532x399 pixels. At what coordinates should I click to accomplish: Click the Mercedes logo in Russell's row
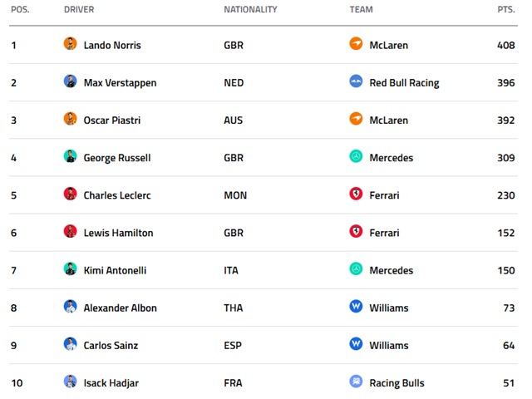tap(356, 156)
